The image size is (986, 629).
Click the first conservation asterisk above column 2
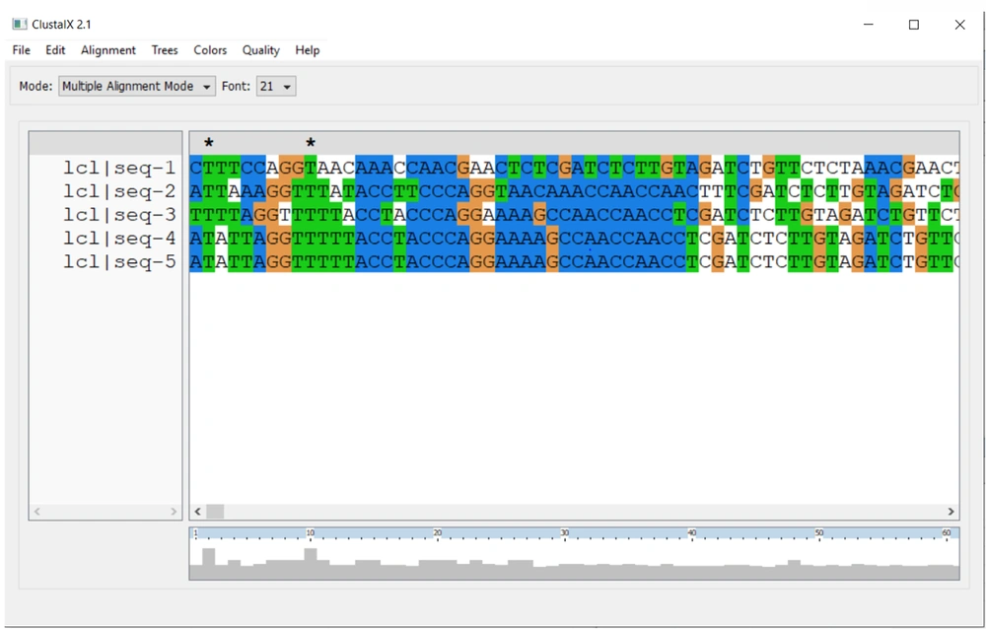tap(209, 143)
